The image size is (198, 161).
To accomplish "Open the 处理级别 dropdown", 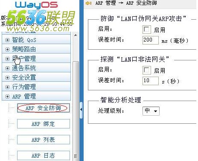I will coord(151,111).
